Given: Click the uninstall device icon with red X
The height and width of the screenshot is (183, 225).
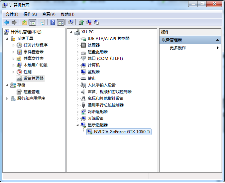Looking at the screenshot, I should coord(89,22).
